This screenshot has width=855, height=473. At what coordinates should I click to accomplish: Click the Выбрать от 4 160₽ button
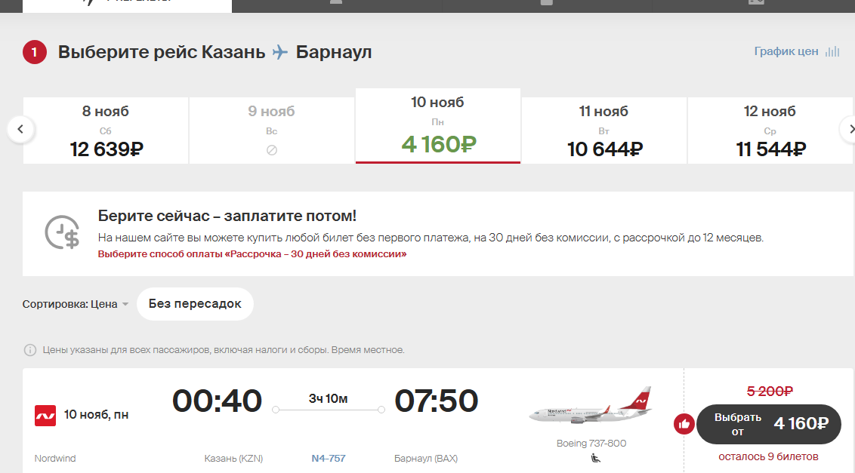(x=769, y=424)
